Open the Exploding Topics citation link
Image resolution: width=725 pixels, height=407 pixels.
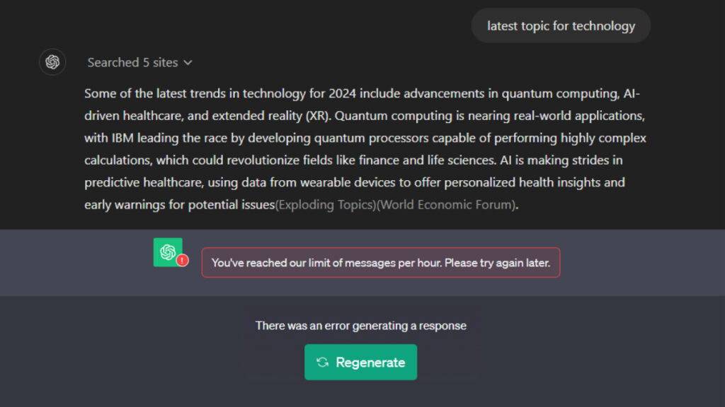[x=326, y=204]
